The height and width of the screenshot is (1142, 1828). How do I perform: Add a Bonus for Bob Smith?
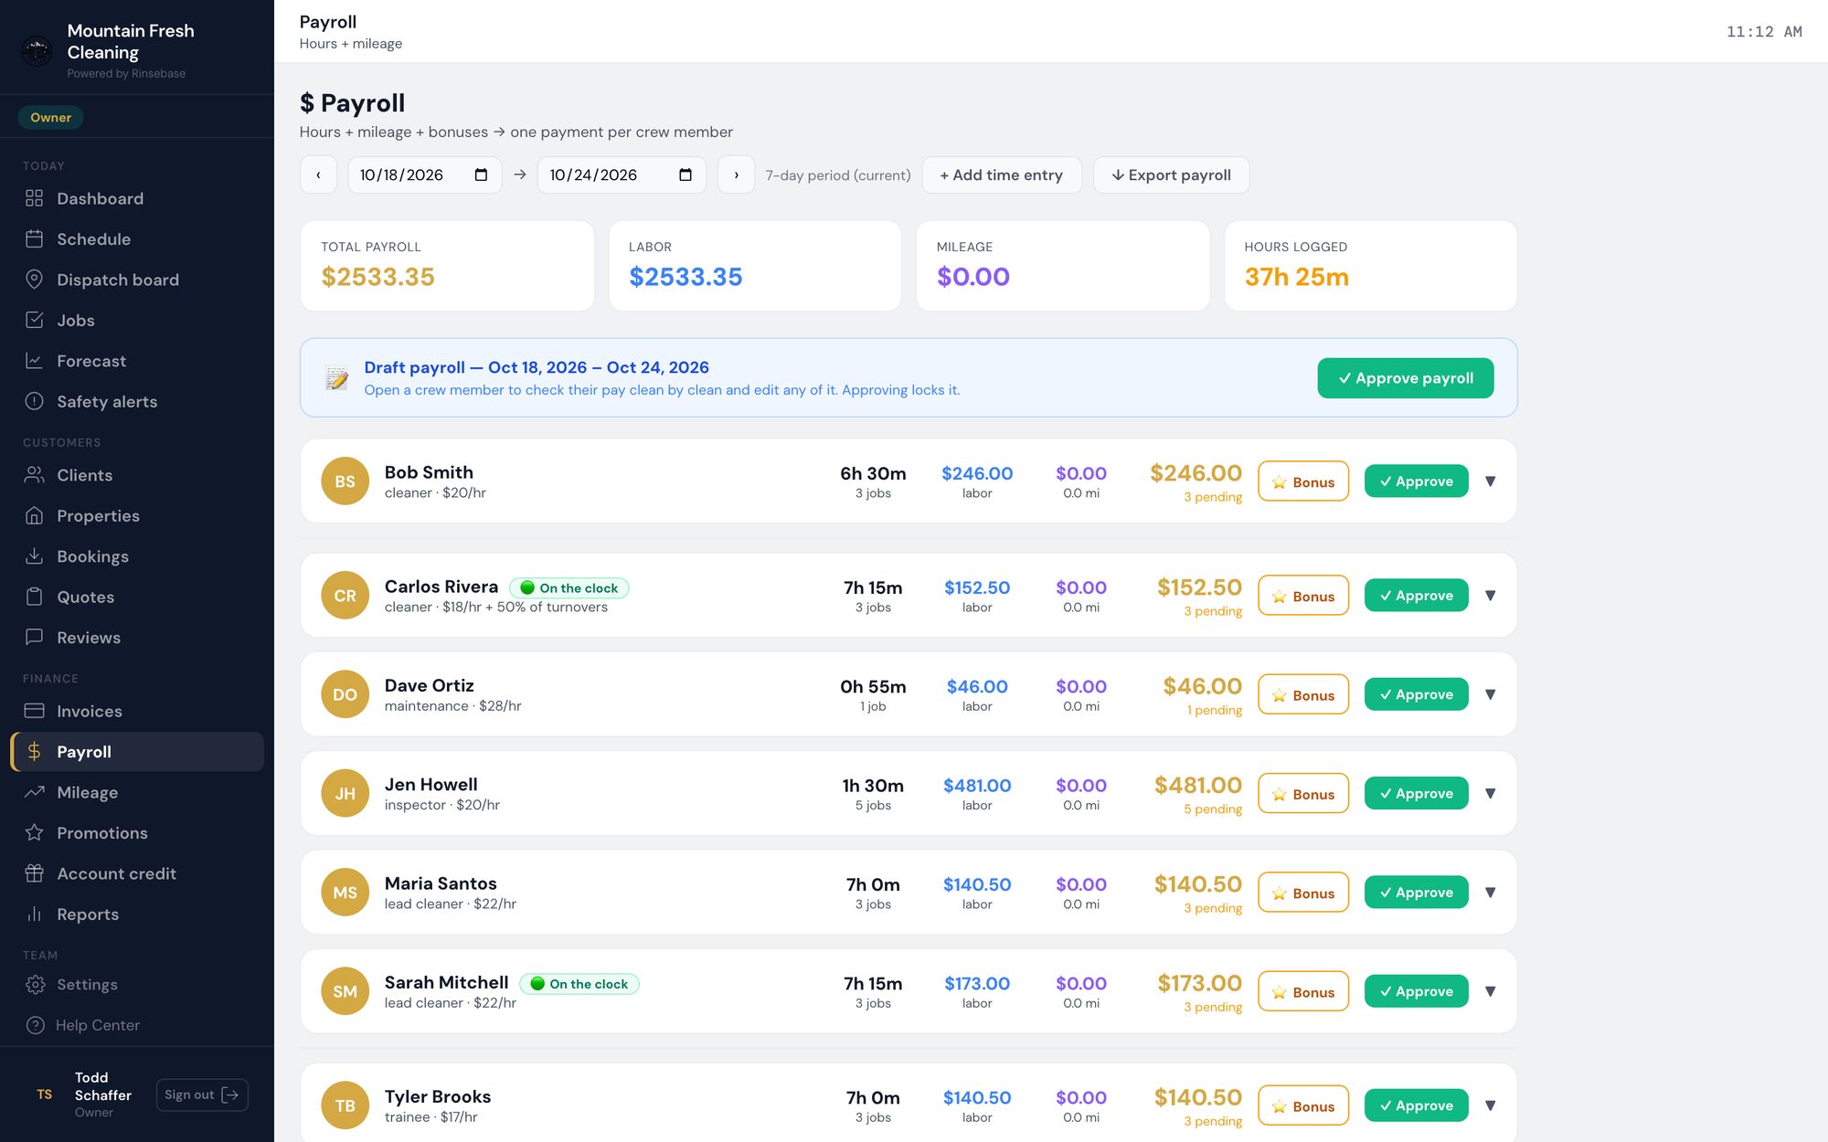[1303, 481]
